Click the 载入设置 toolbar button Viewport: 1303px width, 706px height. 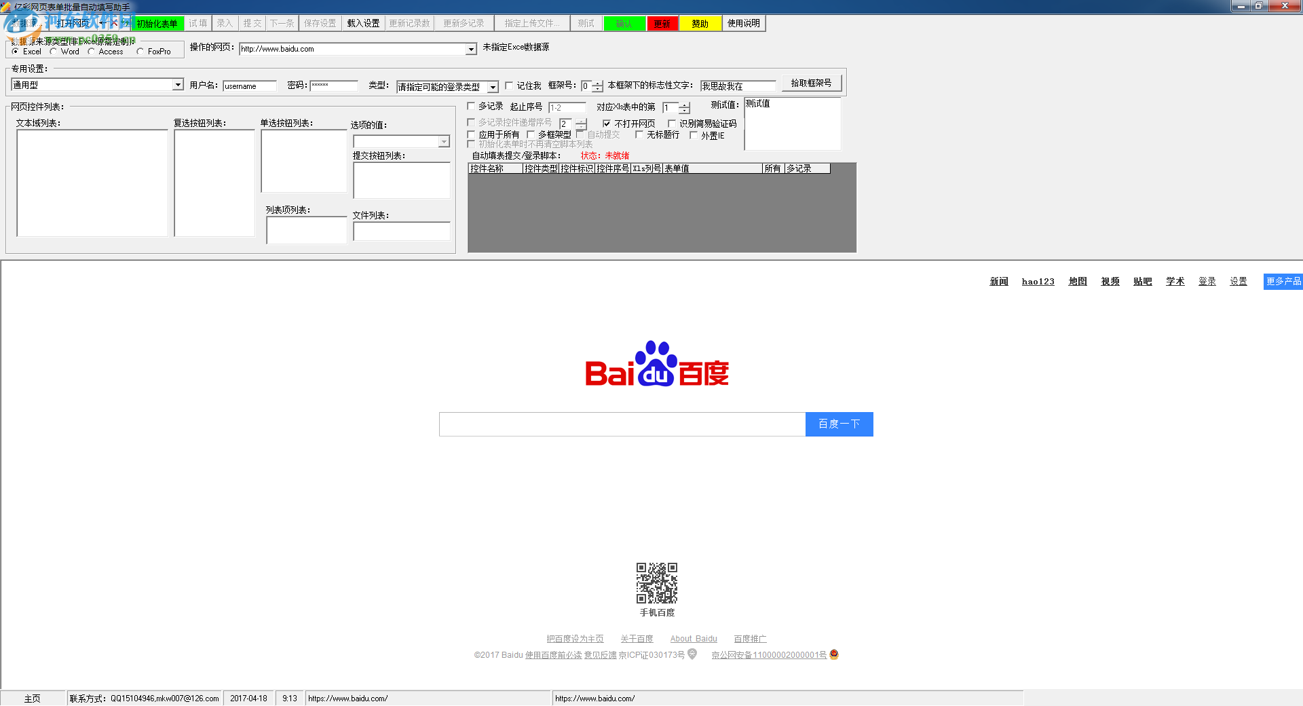(363, 23)
